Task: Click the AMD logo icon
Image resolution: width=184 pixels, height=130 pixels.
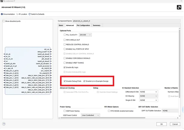Action: point(178,7)
